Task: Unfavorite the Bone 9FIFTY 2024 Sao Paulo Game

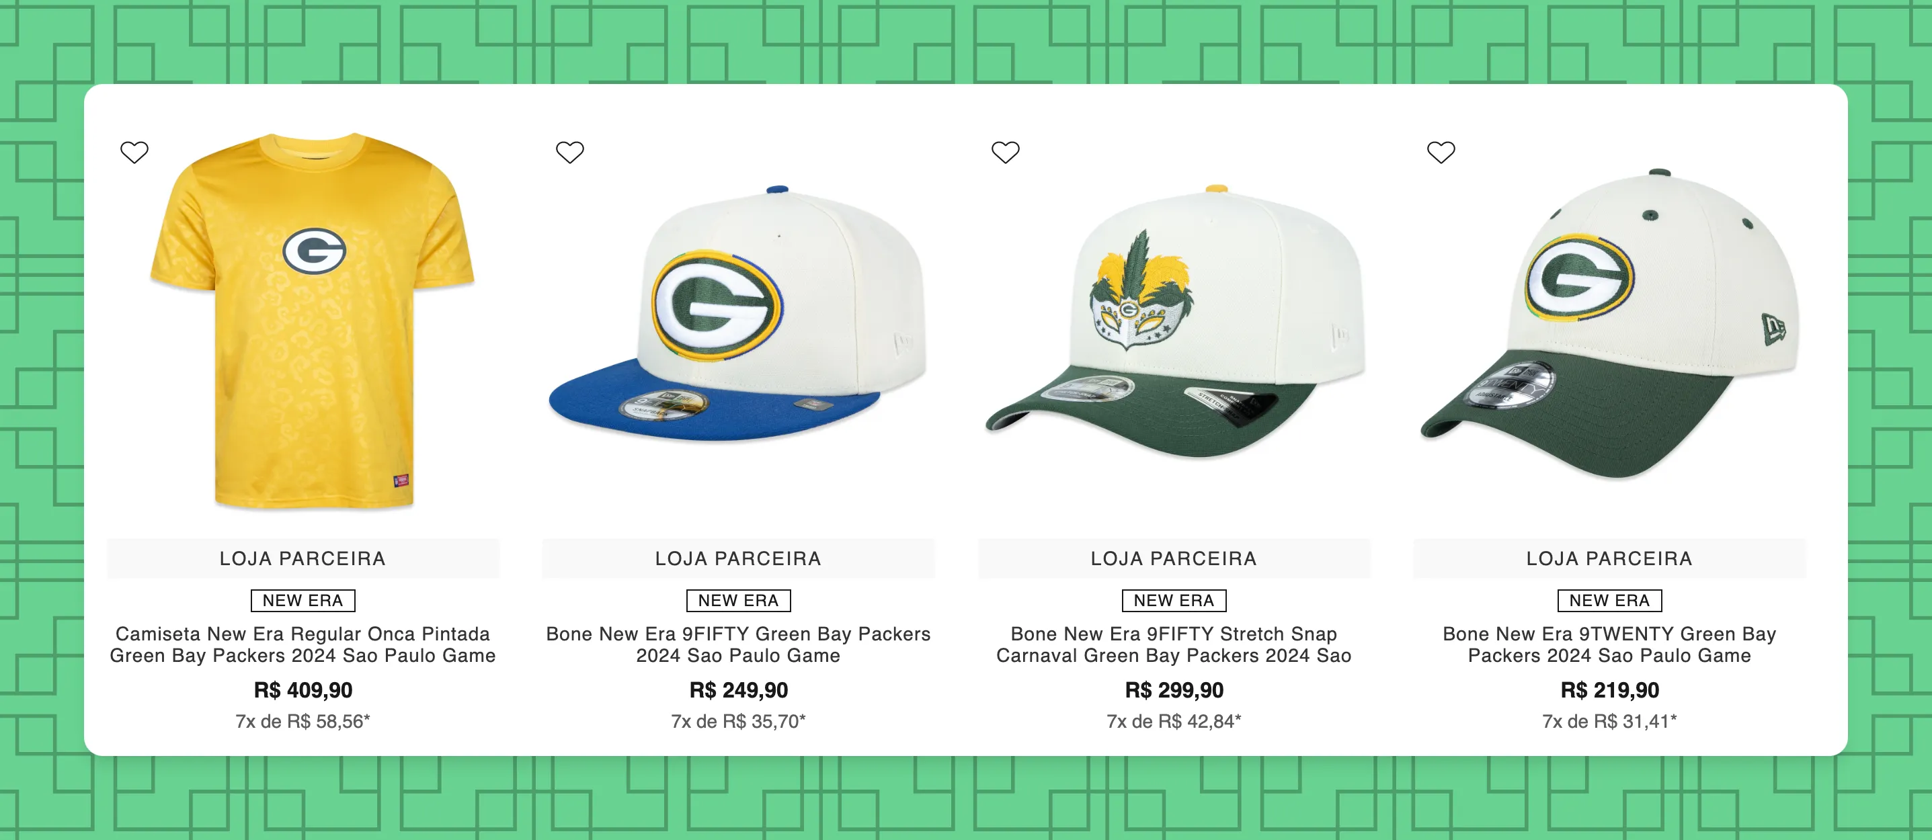Action: [571, 151]
